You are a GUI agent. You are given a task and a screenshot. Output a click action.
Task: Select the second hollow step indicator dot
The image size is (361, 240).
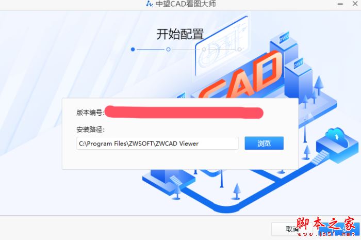168,49
